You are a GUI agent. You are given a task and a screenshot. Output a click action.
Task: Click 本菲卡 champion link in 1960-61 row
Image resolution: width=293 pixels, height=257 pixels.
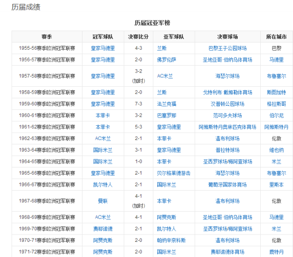[x=103, y=116]
